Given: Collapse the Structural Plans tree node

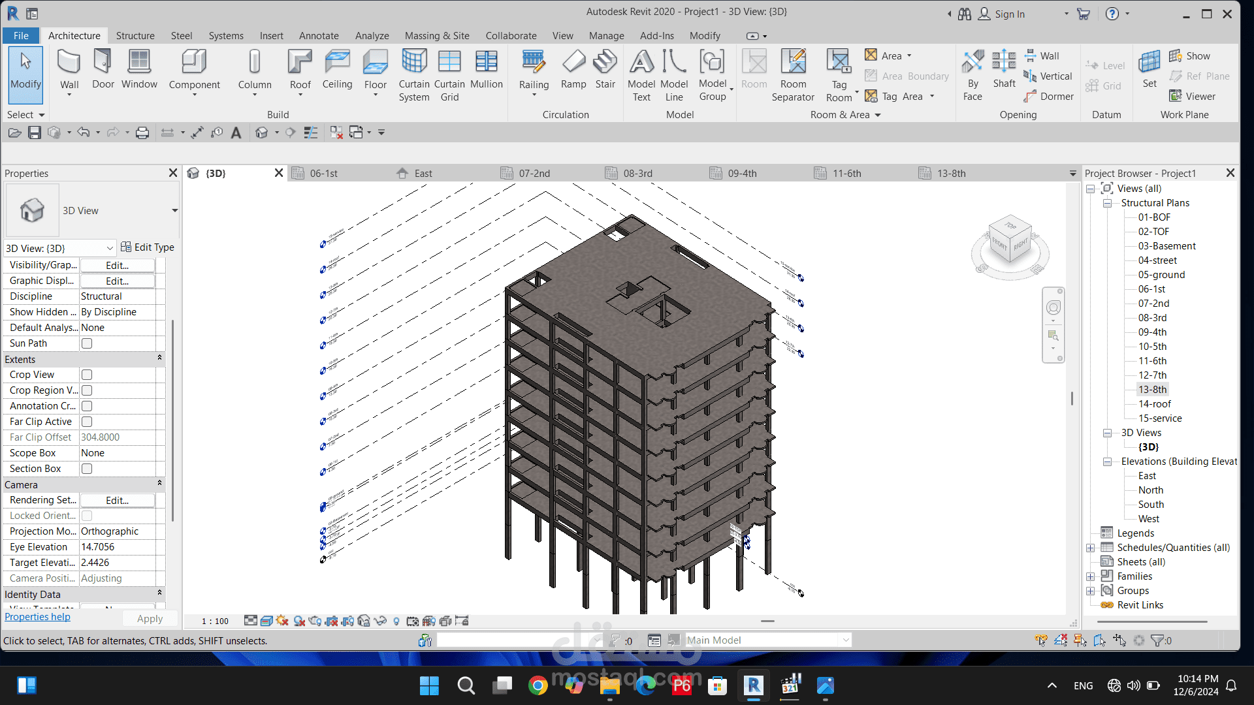Looking at the screenshot, I should coord(1108,203).
